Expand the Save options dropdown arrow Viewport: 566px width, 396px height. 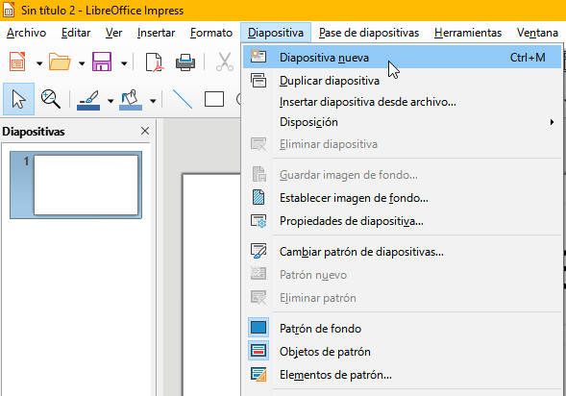pos(124,63)
